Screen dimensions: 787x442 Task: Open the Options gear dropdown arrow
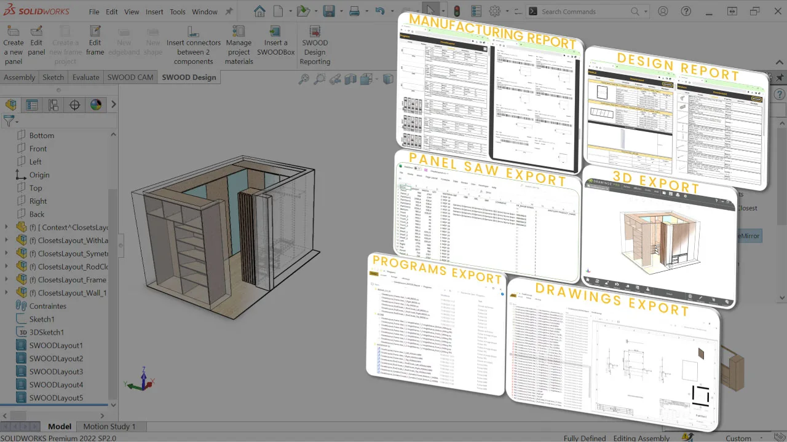point(507,12)
